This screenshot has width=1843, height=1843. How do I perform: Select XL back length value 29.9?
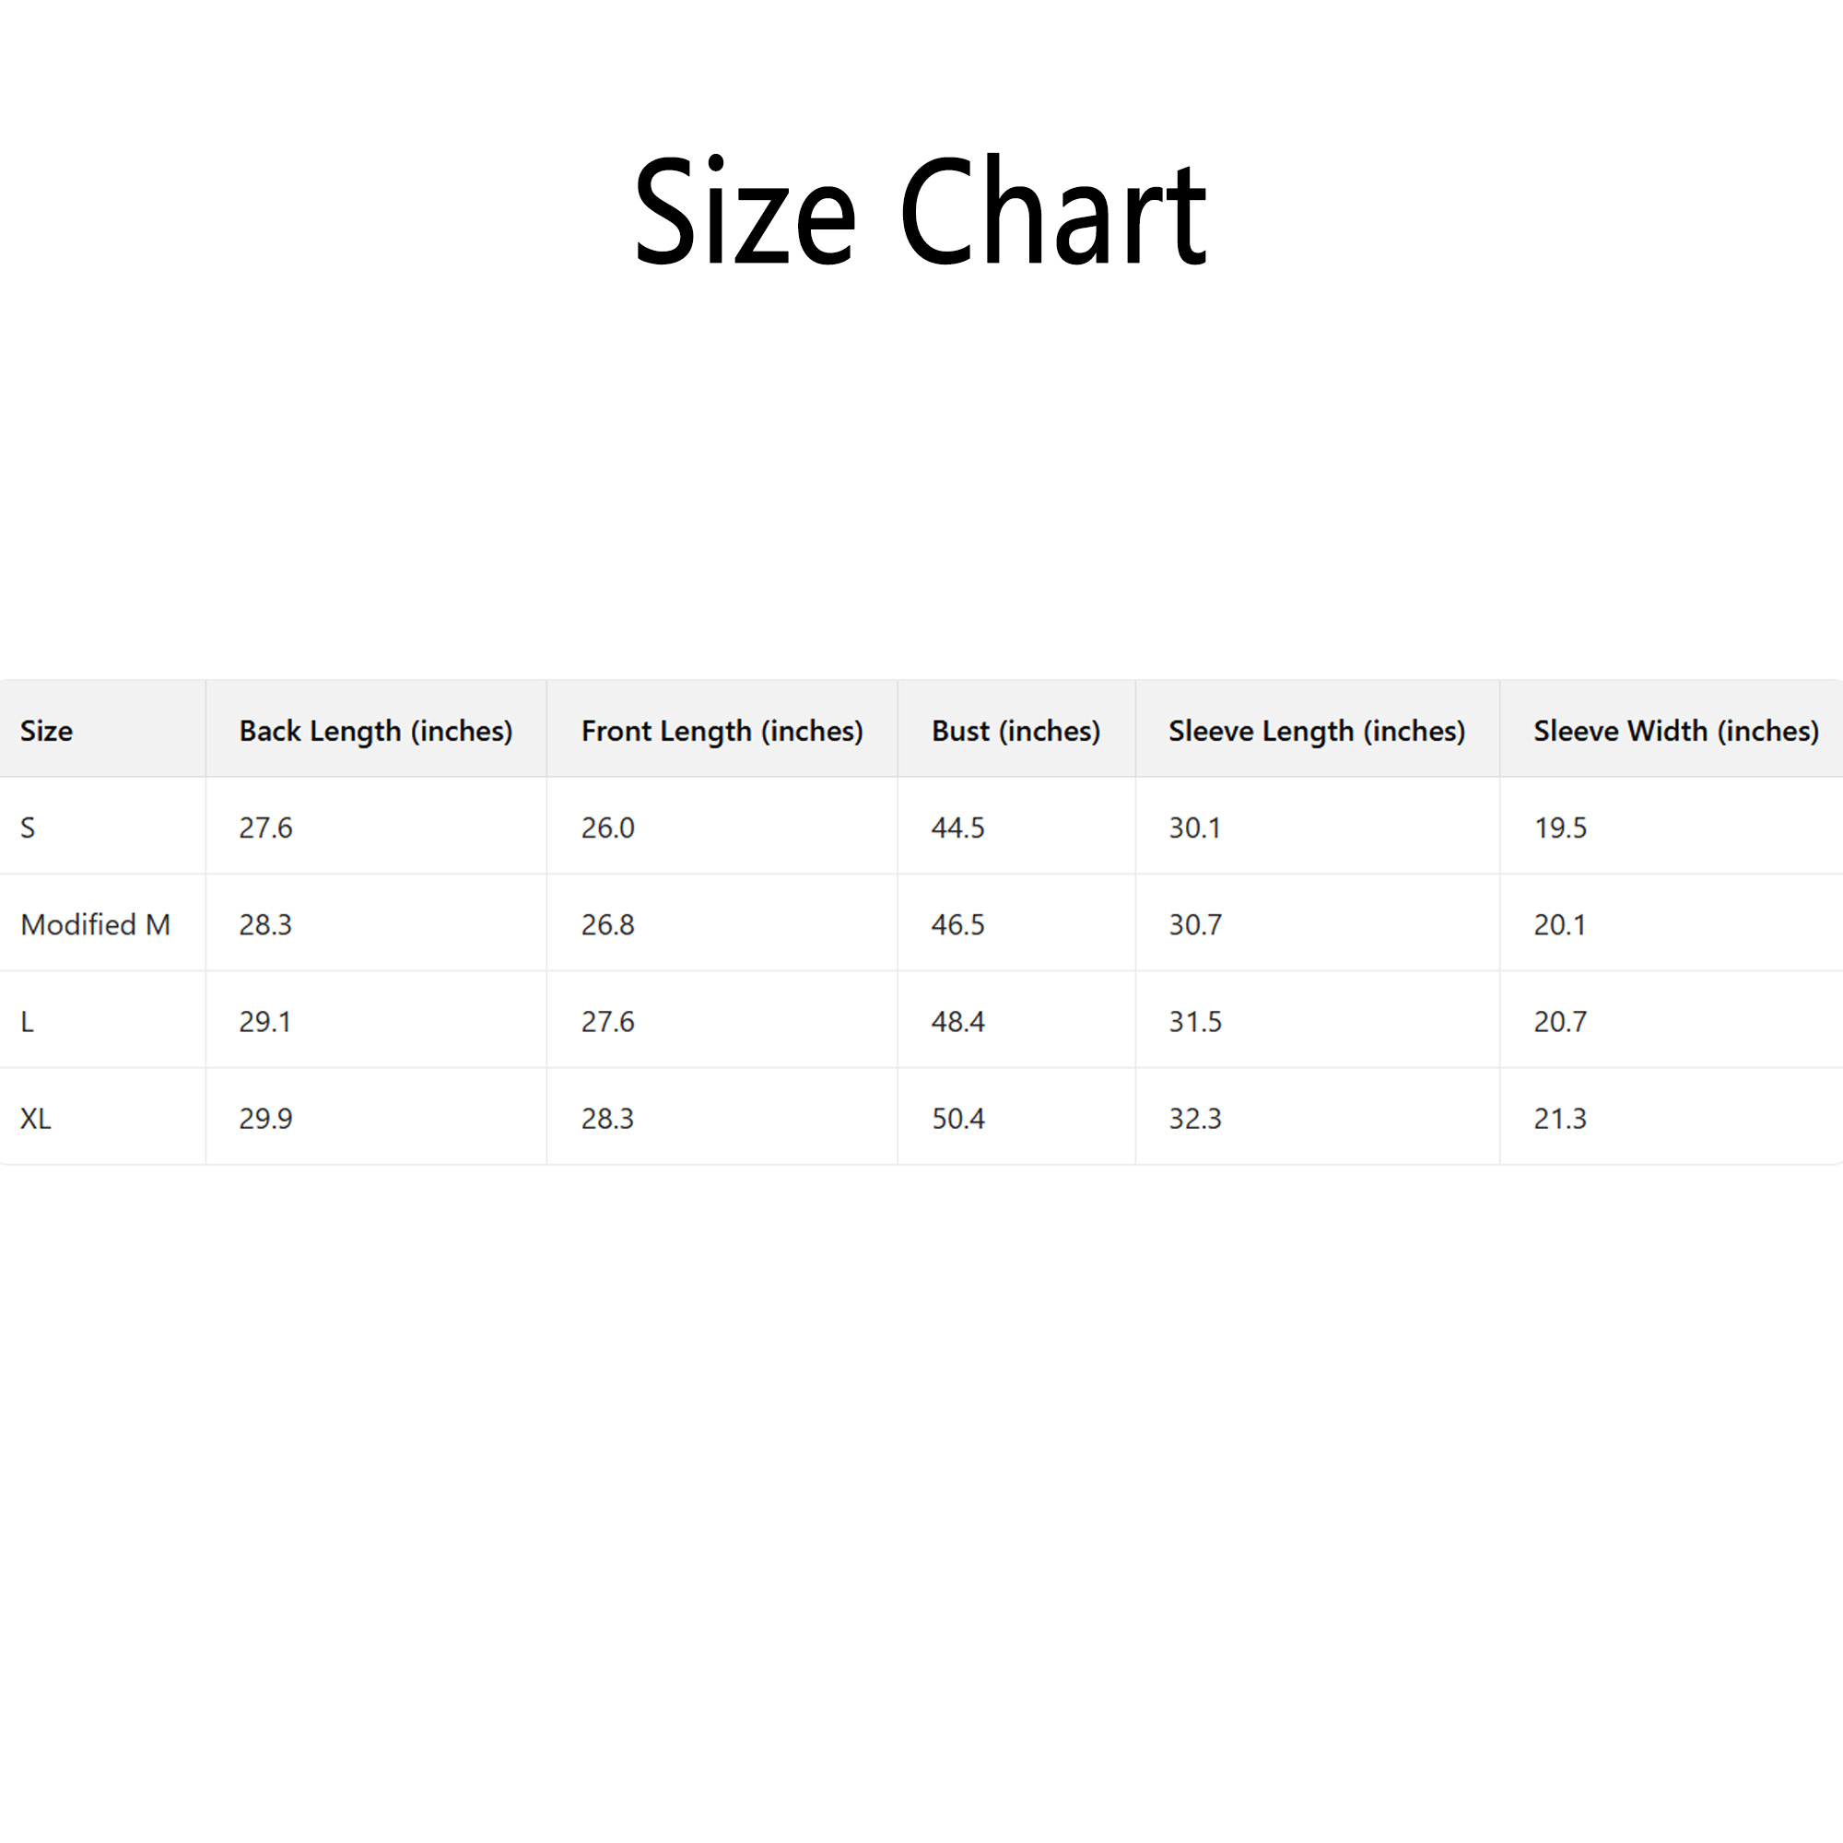coord(265,1118)
